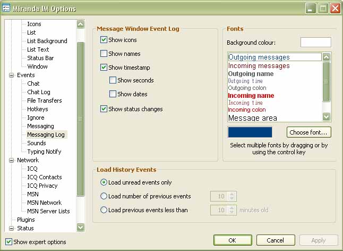
Task: Select Outgoing messages font entry
Action: pos(275,57)
